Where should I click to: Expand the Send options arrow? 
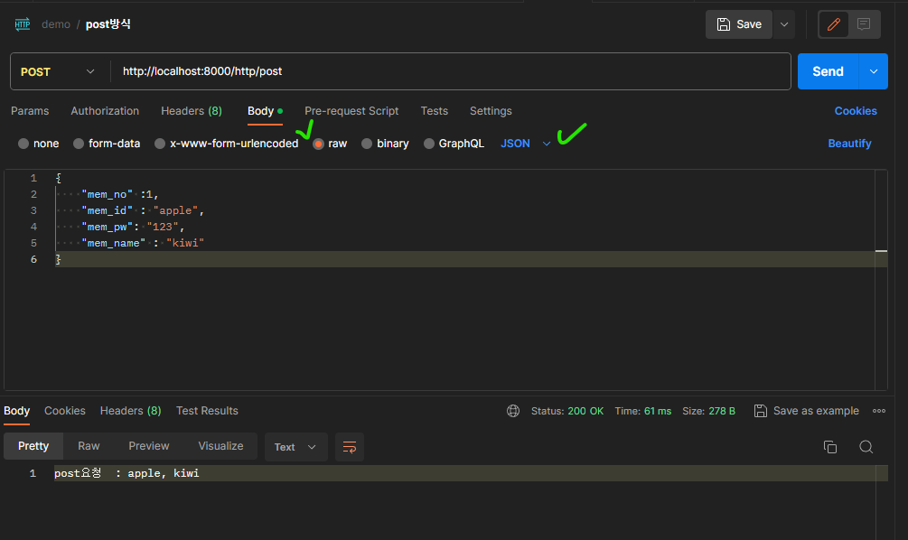coord(874,71)
